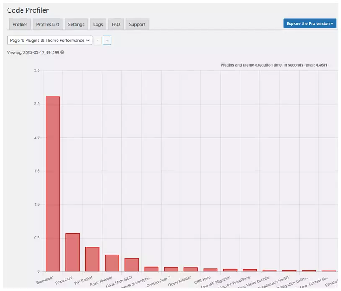Viewport: 341px width, 291px height.
Task: Click the 'Elementor' axis label
Action: pos(45,280)
